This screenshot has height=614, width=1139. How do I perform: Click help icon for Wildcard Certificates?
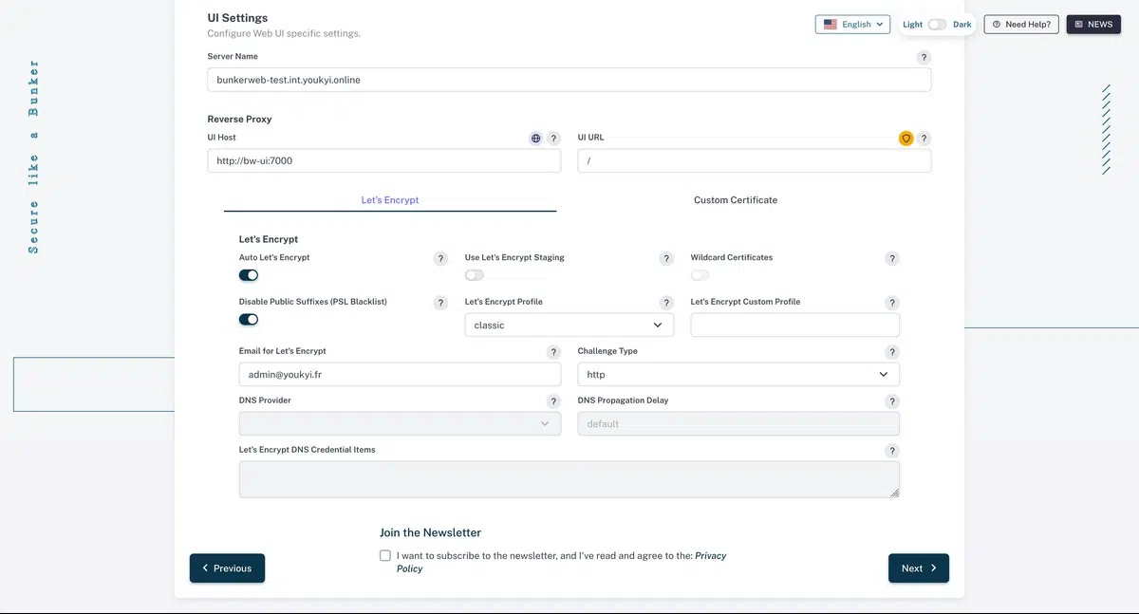[891, 258]
